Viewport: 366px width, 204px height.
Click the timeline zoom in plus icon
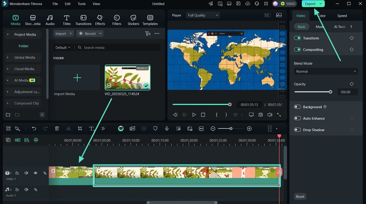249,129
